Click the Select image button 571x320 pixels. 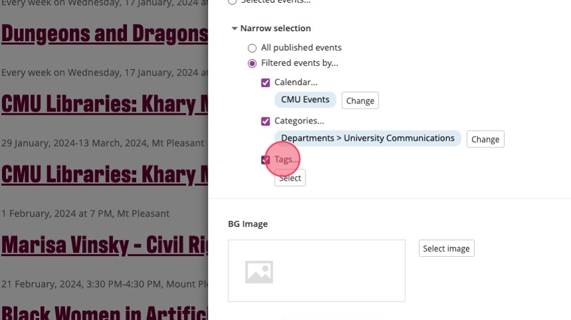coord(446,248)
